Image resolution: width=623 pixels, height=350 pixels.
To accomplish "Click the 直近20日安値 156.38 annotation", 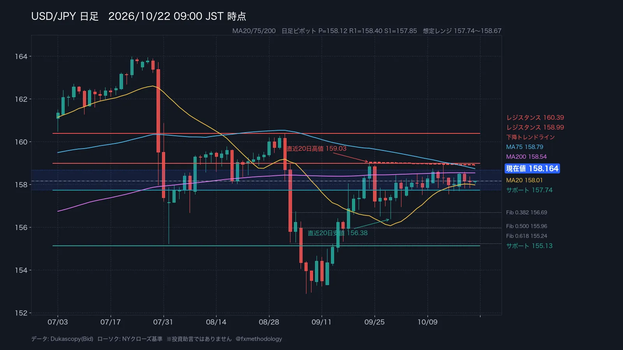I will coord(338,233).
